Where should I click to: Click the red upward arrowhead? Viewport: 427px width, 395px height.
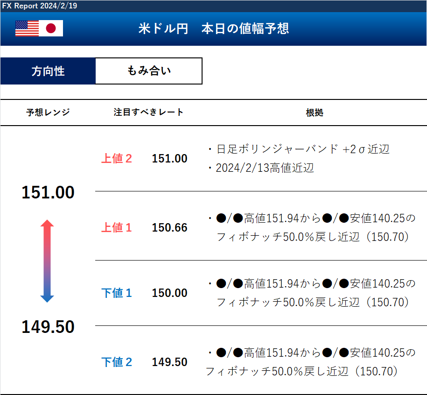47,224
